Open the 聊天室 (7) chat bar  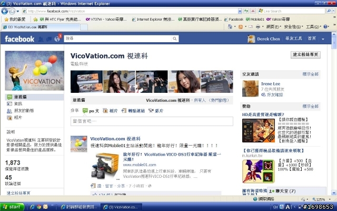coord(296,191)
